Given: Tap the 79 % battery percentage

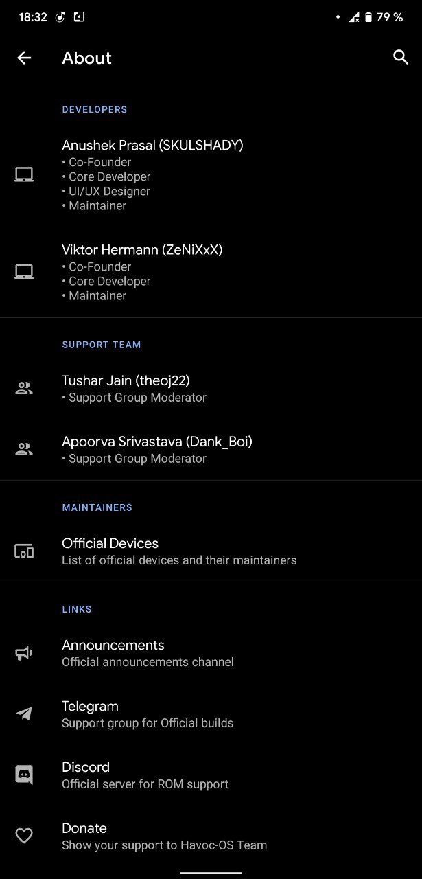Looking at the screenshot, I should (390, 17).
